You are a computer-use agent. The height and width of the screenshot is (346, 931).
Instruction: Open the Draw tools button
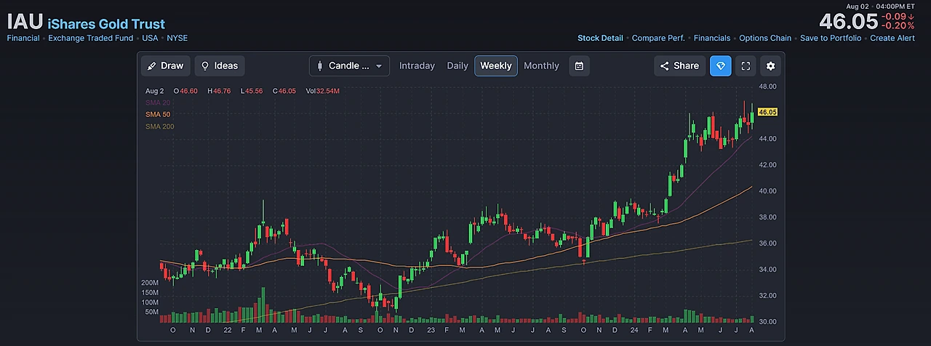click(x=165, y=65)
